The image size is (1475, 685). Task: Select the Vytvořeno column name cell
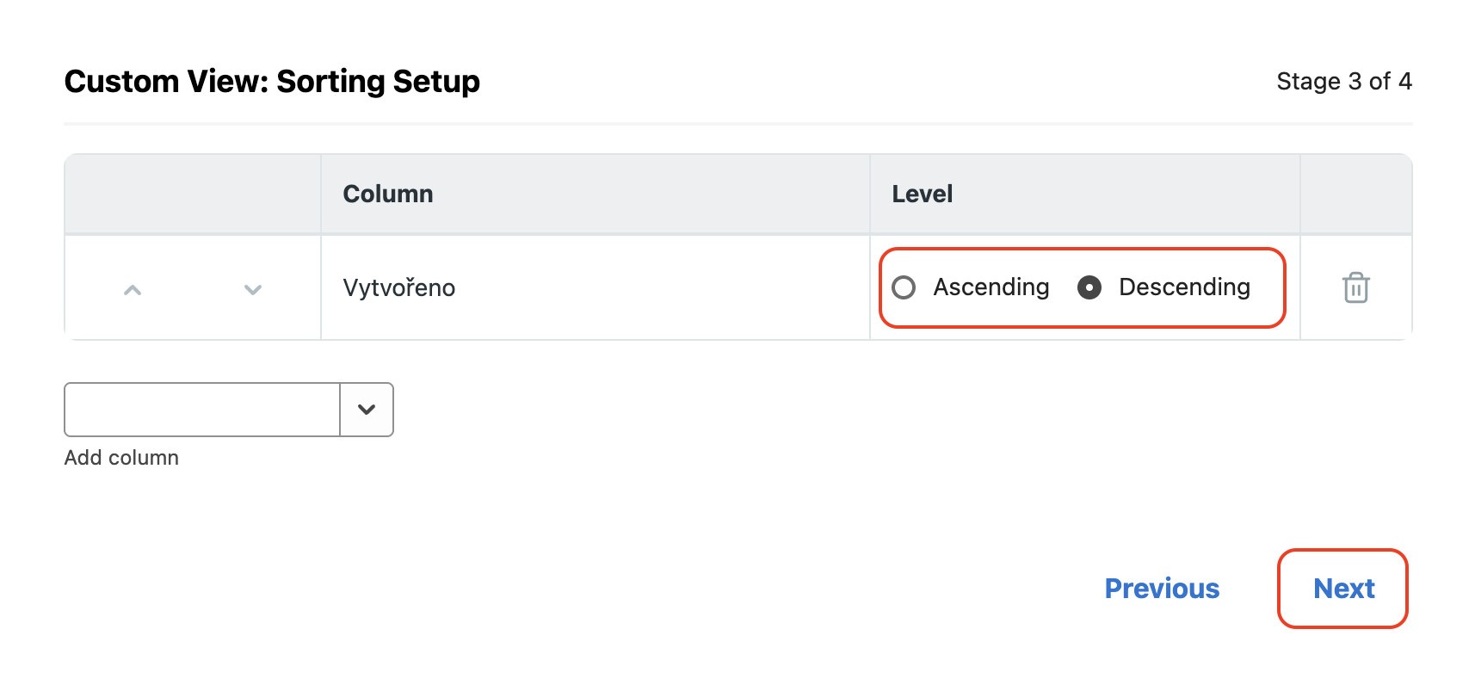pos(399,288)
